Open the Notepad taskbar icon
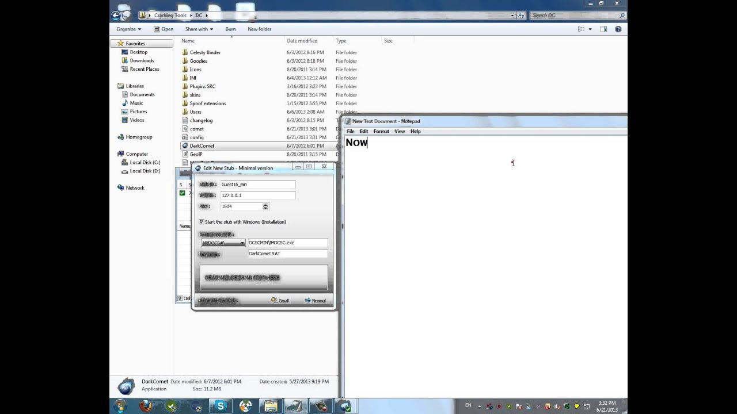737x414 pixels. tap(295, 406)
